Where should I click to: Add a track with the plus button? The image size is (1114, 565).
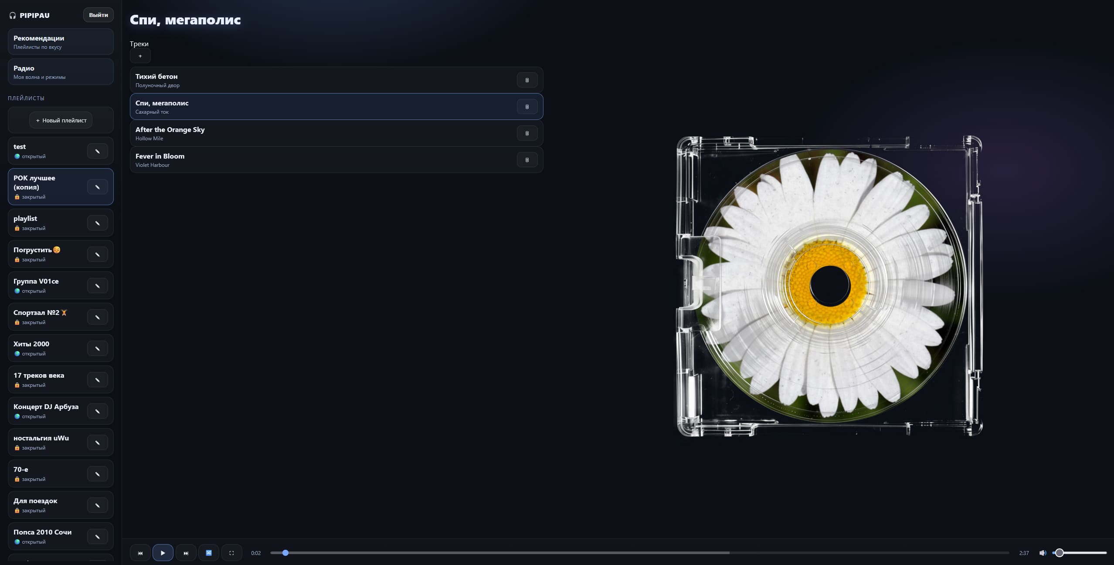pos(140,56)
